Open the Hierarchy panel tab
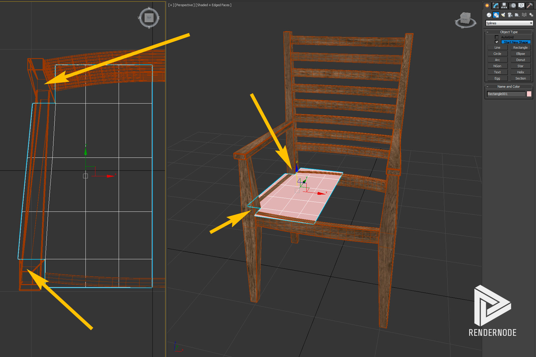This screenshot has height=357, width=536. point(504,6)
